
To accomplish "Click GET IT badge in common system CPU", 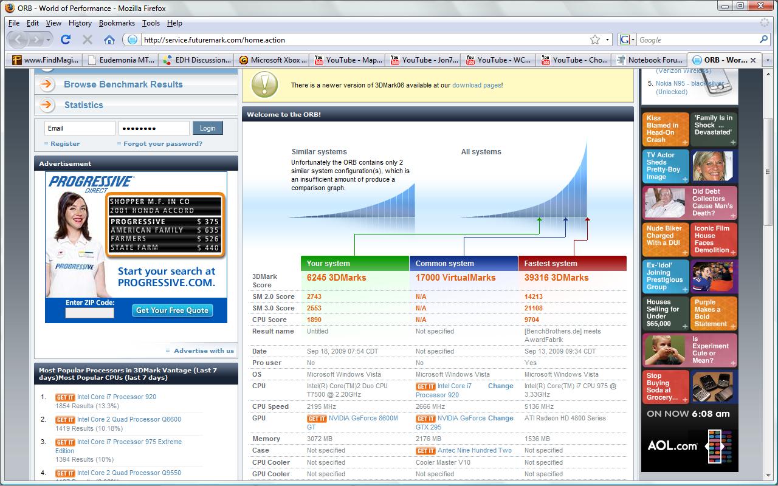I will [425, 386].
